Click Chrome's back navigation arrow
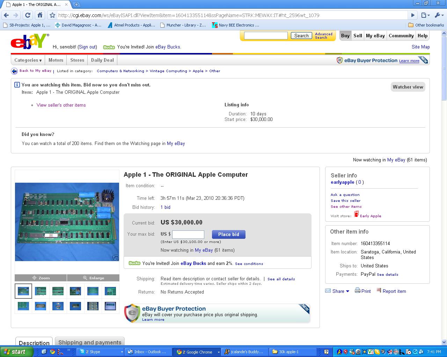The width and height of the screenshot is (447, 357). tap(6, 15)
